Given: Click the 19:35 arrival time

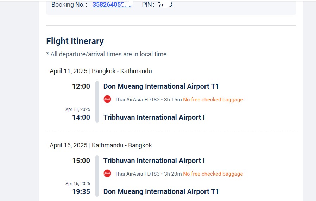Looking at the screenshot, I should click(x=81, y=191).
